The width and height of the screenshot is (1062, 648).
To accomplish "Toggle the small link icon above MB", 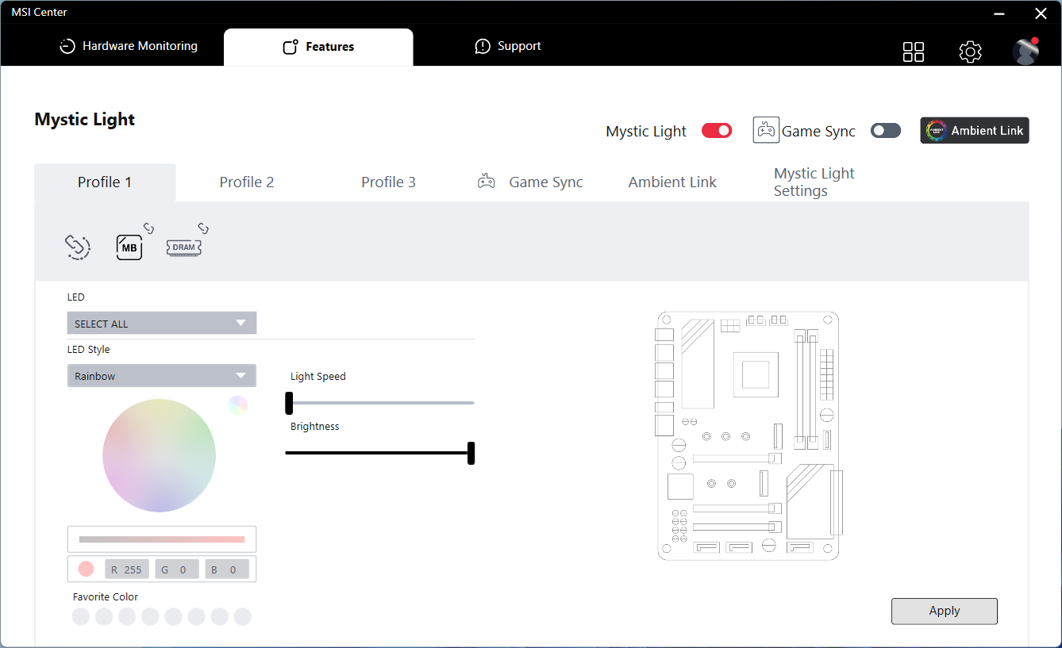I will tap(148, 228).
